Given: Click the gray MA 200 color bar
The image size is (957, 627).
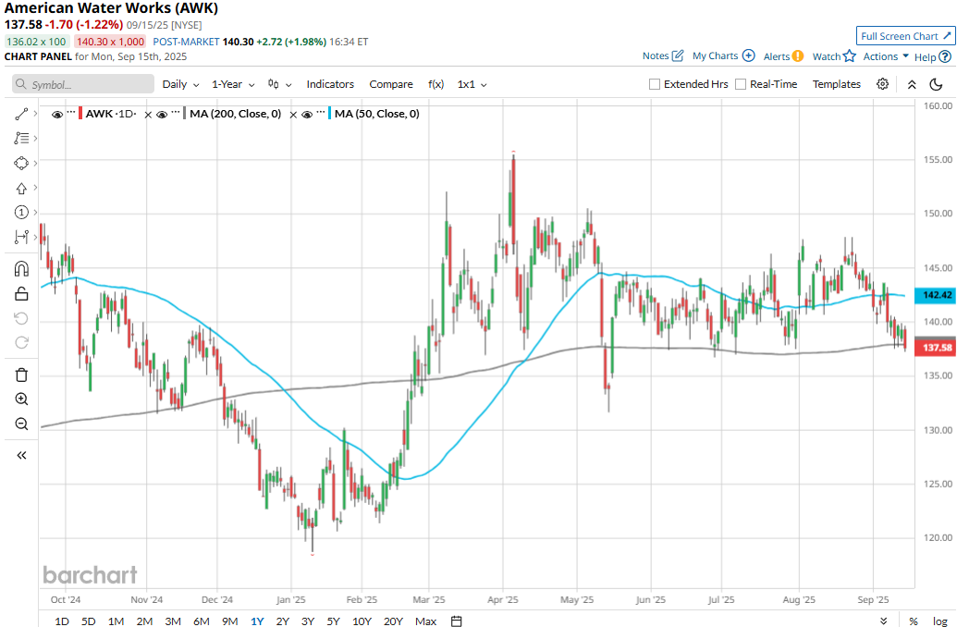Looking at the screenshot, I should [x=184, y=114].
